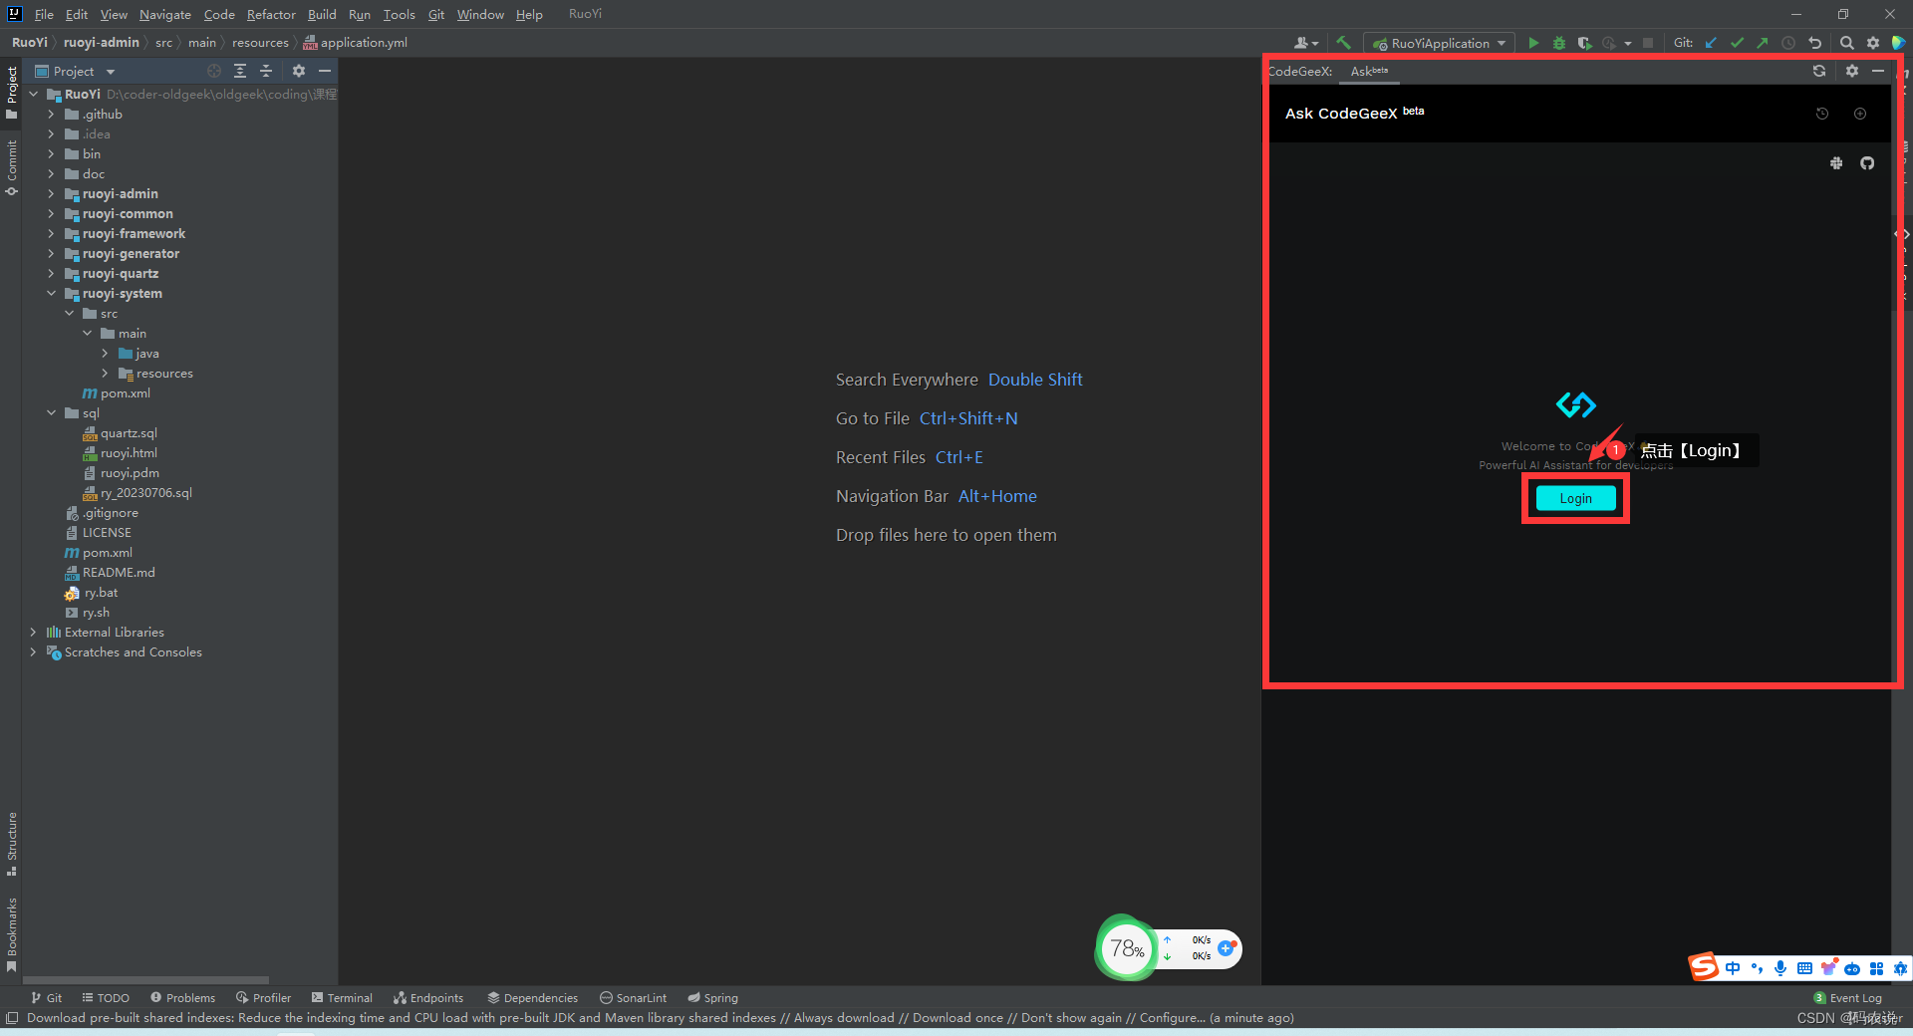Hide the Project tool window
Screen dimensions: 1913x1036
(x=325, y=71)
